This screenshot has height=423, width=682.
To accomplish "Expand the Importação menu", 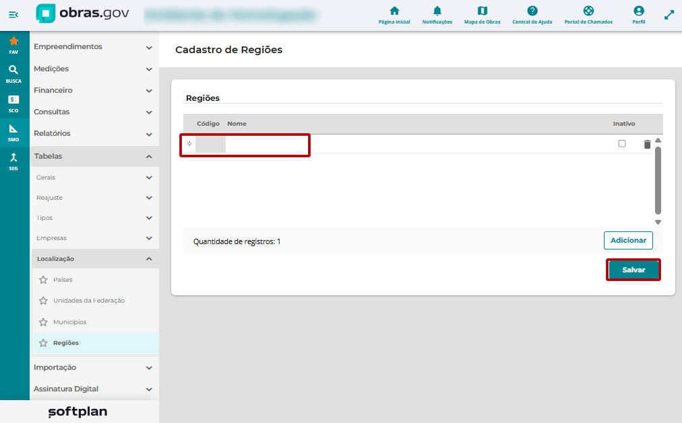I will 94,367.
